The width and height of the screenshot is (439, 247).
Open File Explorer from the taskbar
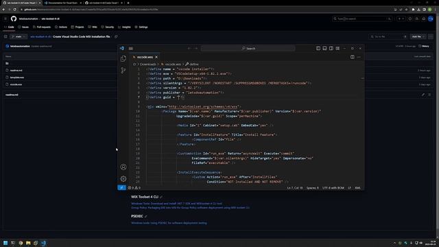[28, 243]
